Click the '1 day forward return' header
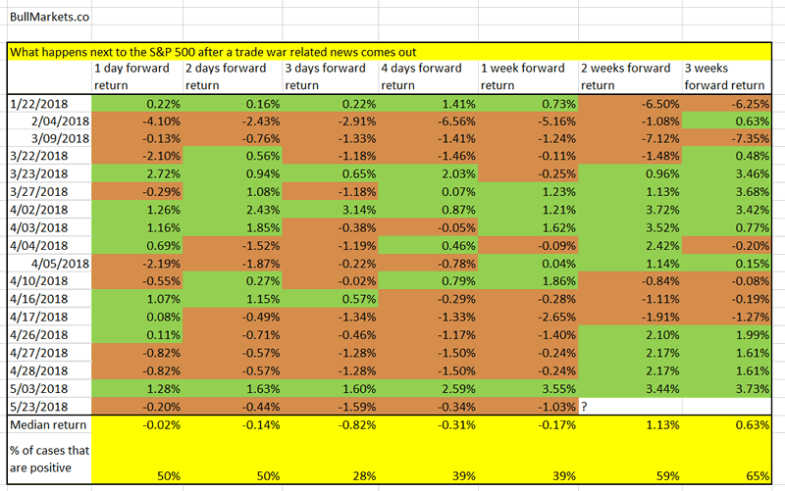This screenshot has height=491, width=785. pyautogui.click(x=136, y=75)
